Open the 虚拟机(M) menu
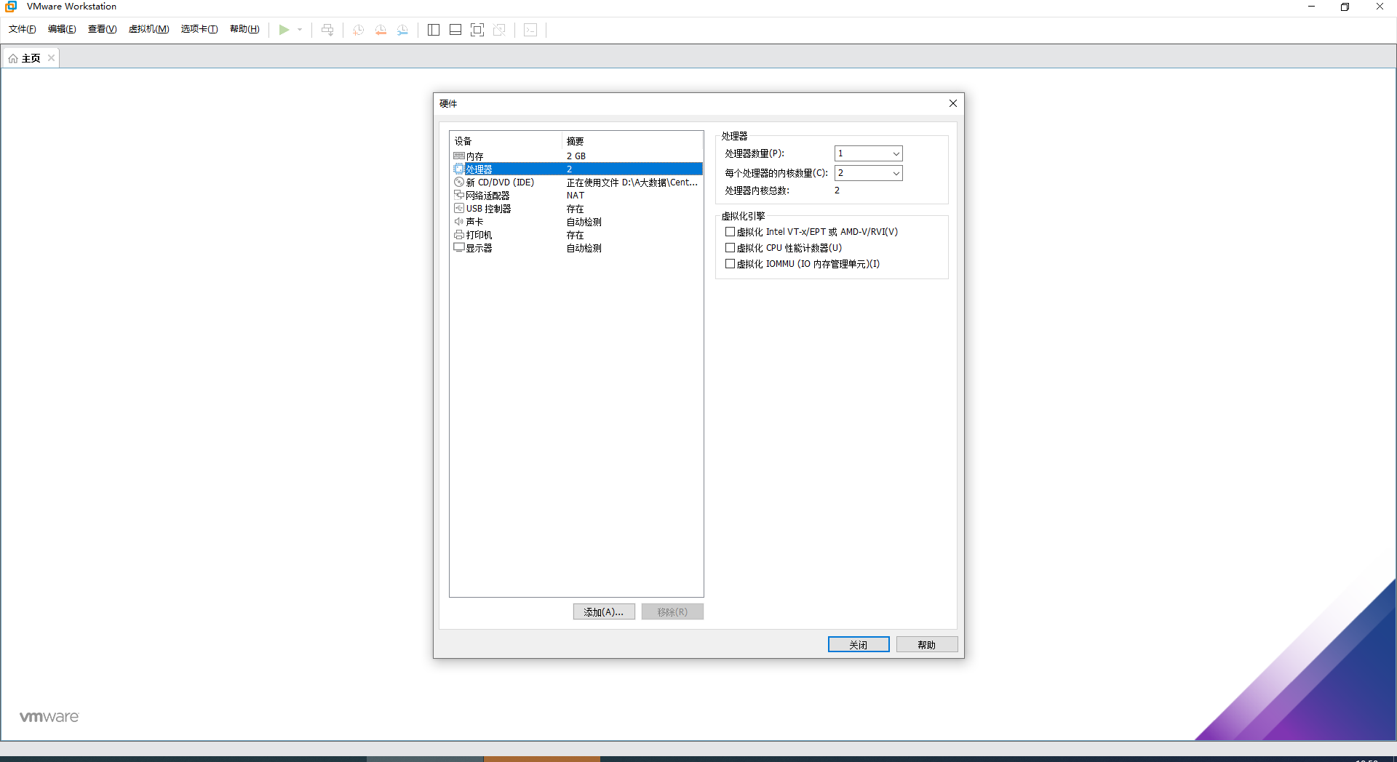 point(149,29)
